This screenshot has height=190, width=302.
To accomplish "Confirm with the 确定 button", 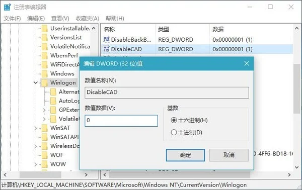I will coord(185,155).
